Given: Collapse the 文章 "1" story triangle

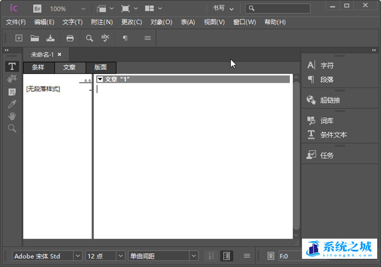Looking at the screenshot, I should [100, 79].
